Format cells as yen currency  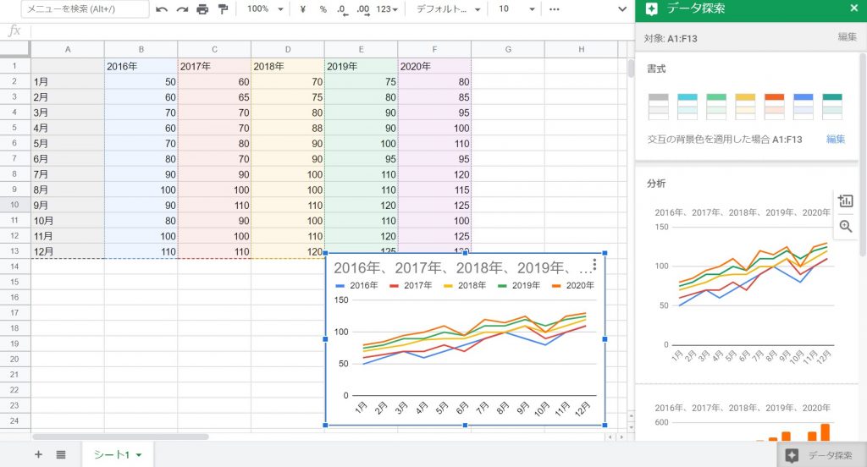pos(303,9)
